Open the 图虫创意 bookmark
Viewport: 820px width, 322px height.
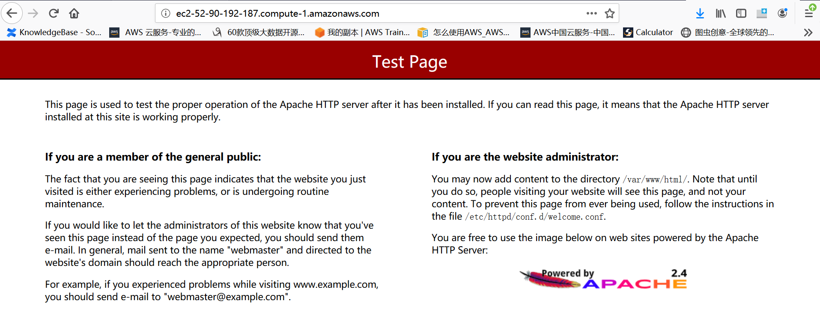[728, 33]
